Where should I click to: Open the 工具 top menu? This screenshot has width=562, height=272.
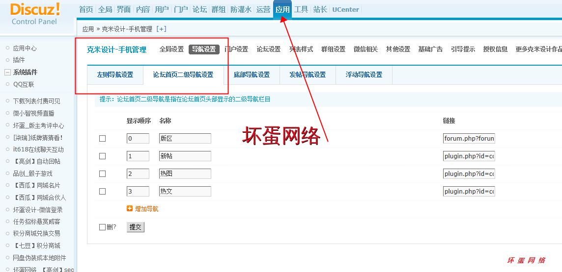point(301,10)
